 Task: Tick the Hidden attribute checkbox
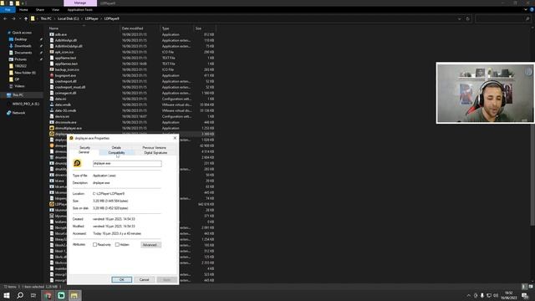(x=117, y=245)
